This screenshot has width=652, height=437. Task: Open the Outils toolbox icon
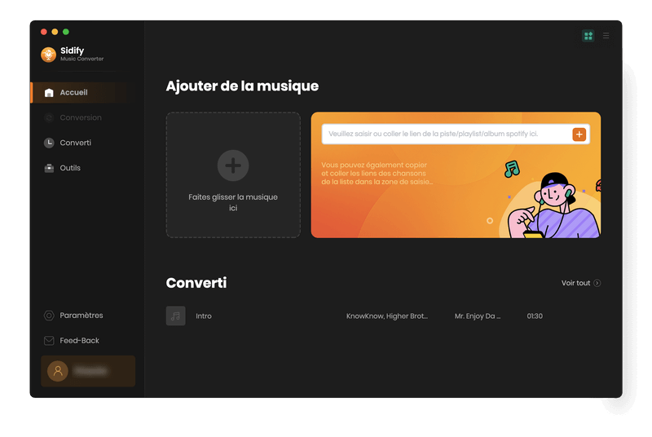(x=49, y=168)
